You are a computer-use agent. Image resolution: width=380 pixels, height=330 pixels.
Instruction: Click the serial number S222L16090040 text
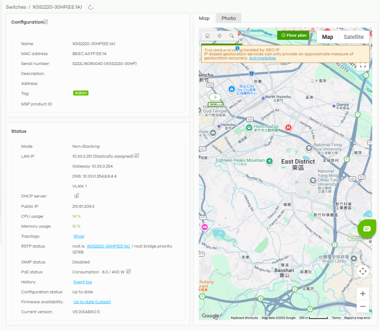(x=88, y=64)
